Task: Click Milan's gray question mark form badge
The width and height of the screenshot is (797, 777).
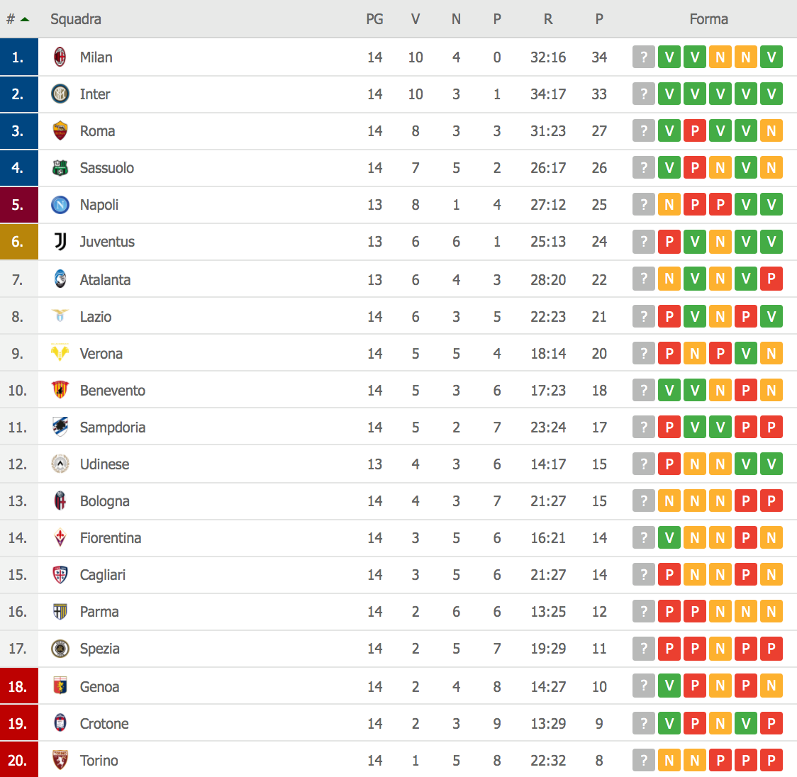Action: [x=643, y=57]
